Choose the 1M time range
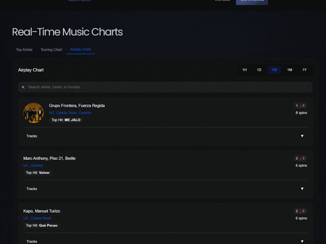 pos(290,70)
